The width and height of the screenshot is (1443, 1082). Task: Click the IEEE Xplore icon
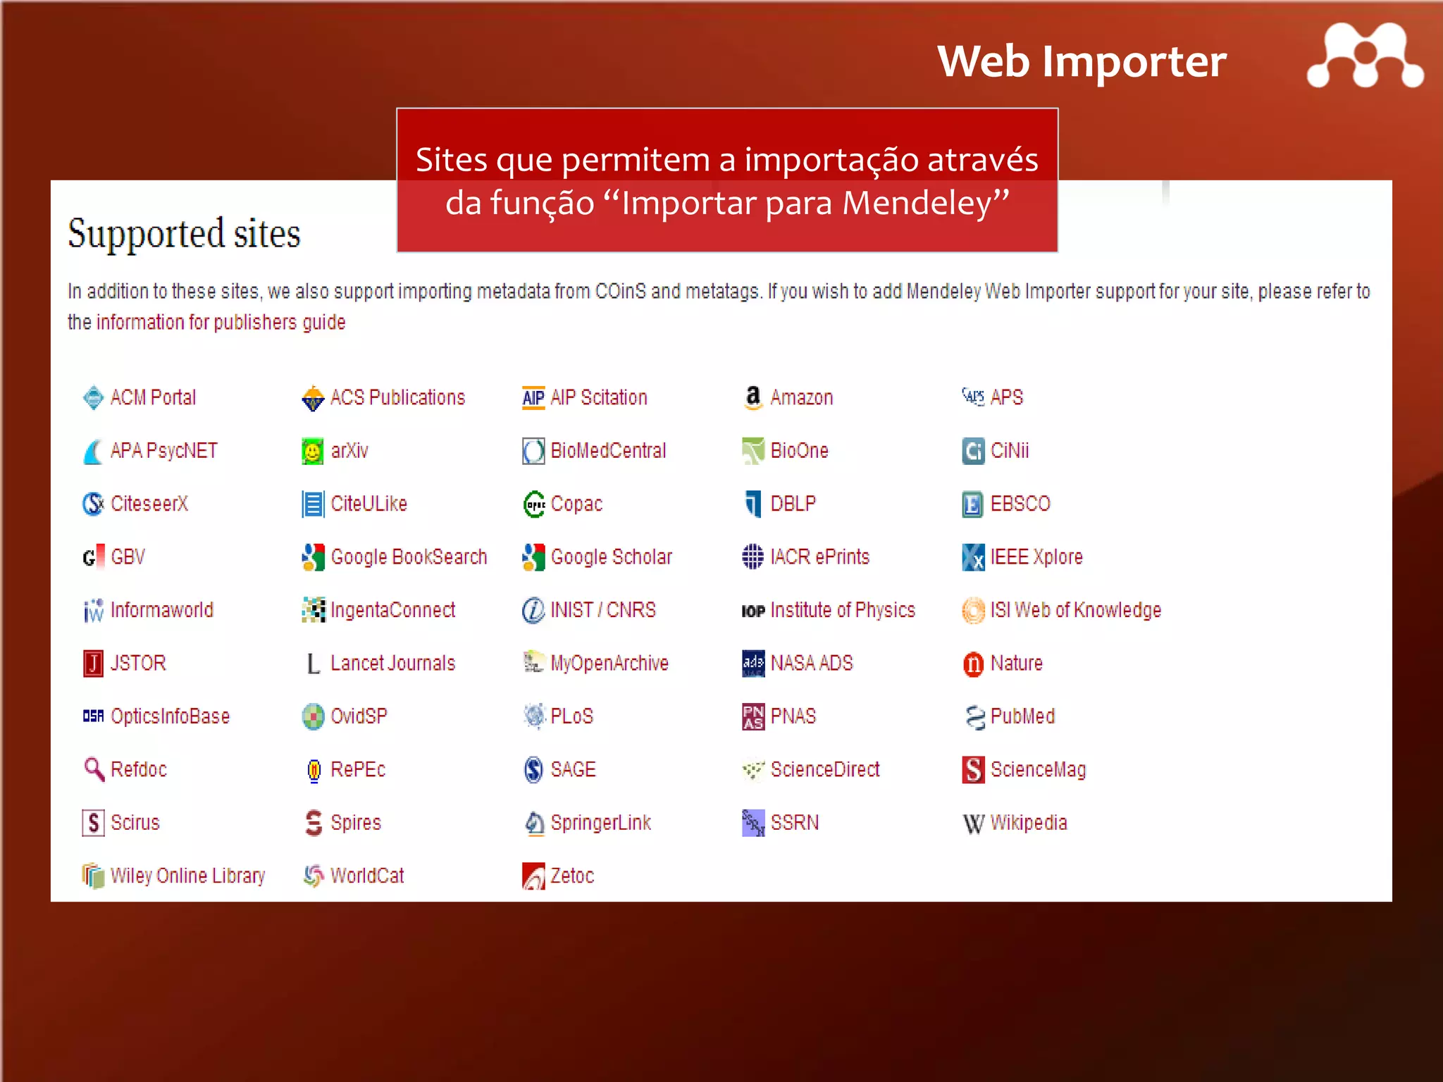tap(973, 557)
